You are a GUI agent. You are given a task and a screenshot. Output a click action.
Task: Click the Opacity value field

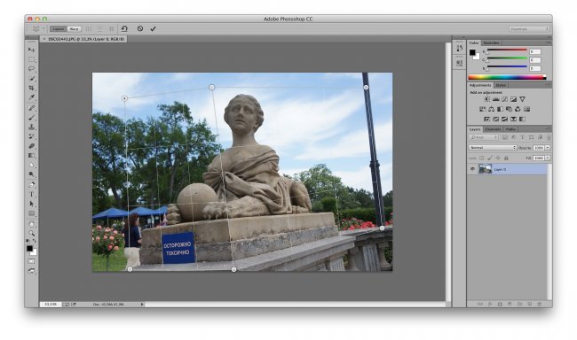click(x=539, y=147)
